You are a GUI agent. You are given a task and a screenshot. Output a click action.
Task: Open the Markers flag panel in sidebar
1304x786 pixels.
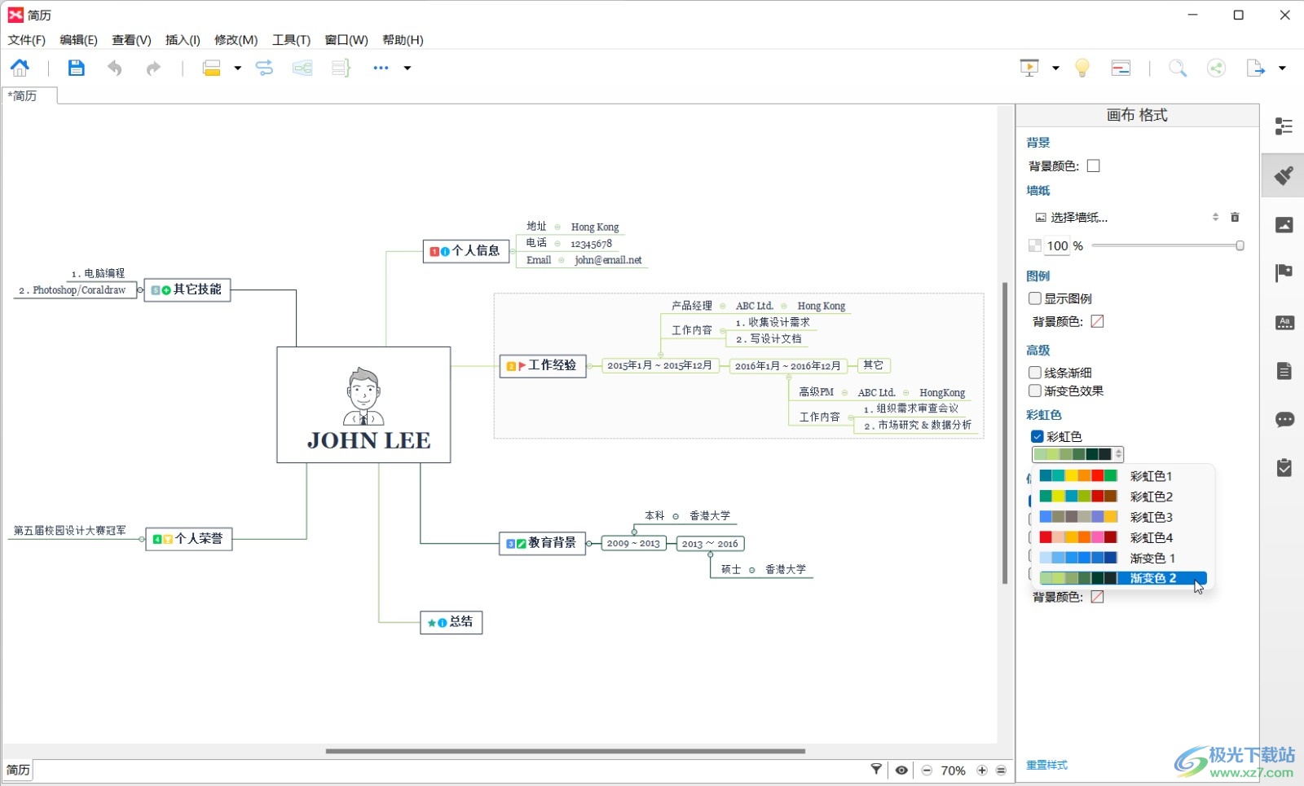coord(1284,272)
